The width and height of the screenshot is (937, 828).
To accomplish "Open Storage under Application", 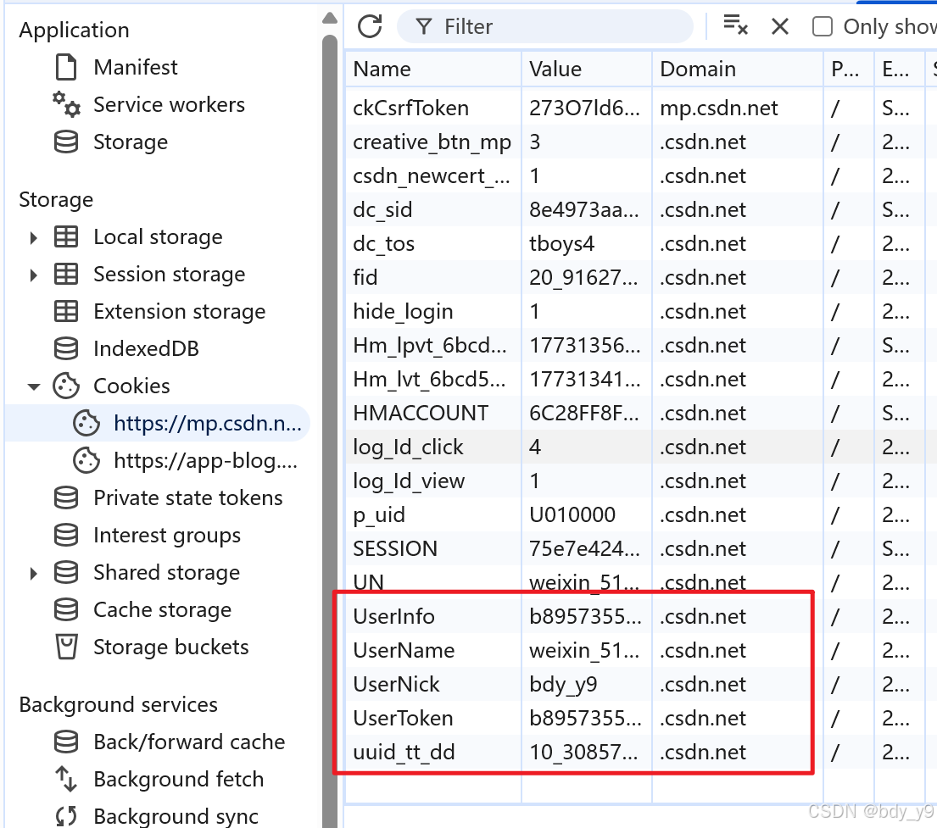I will coord(131,142).
